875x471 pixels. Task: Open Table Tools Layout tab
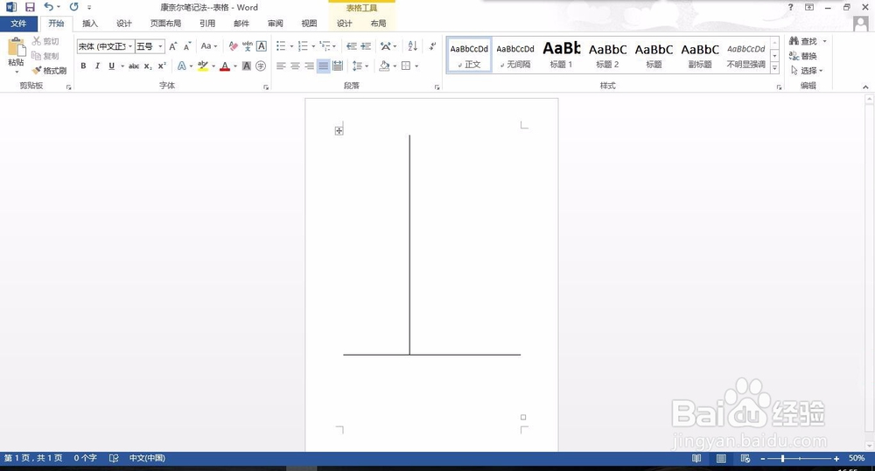click(378, 24)
